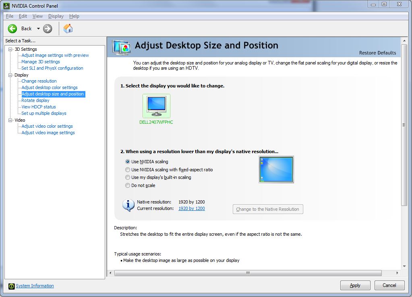Select Use NVIDIA scaling with fixed-aspect ratio

127,170
